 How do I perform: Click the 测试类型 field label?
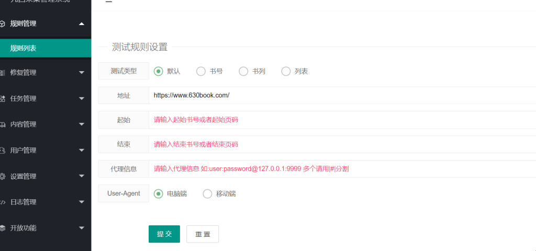click(124, 71)
